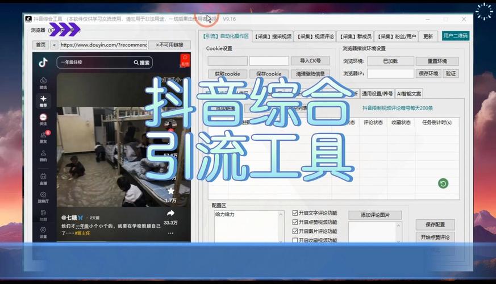Open the 更新 tab

point(428,37)
